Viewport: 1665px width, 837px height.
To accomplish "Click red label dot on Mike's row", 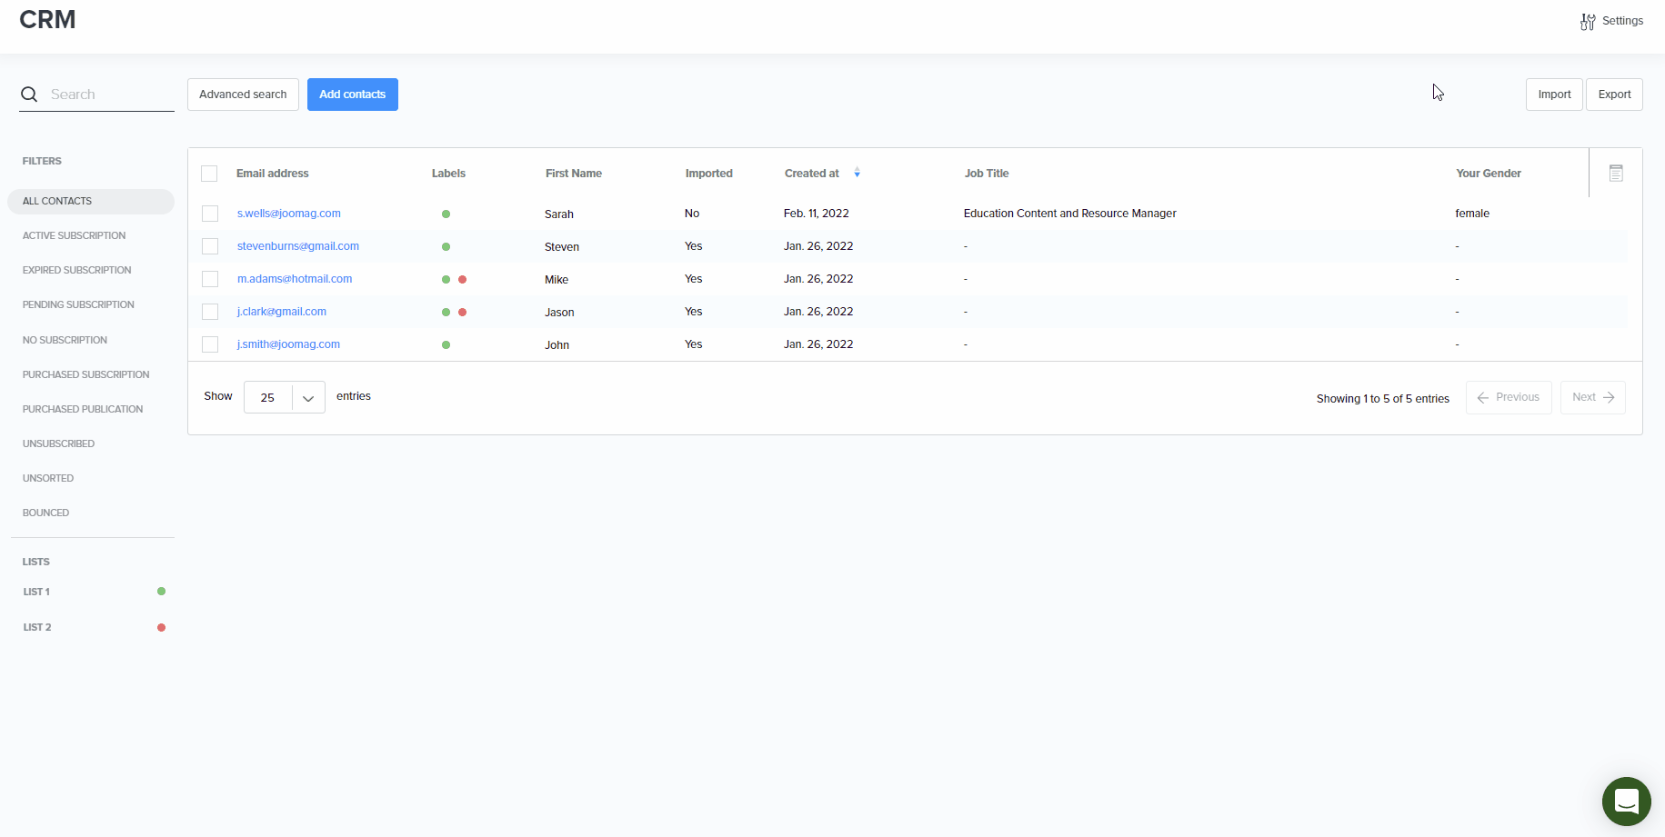I will [463, 280].
